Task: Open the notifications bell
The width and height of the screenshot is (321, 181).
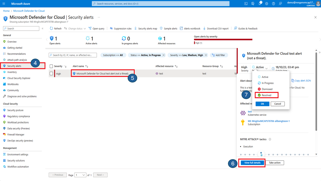Action: coord(260,4)
